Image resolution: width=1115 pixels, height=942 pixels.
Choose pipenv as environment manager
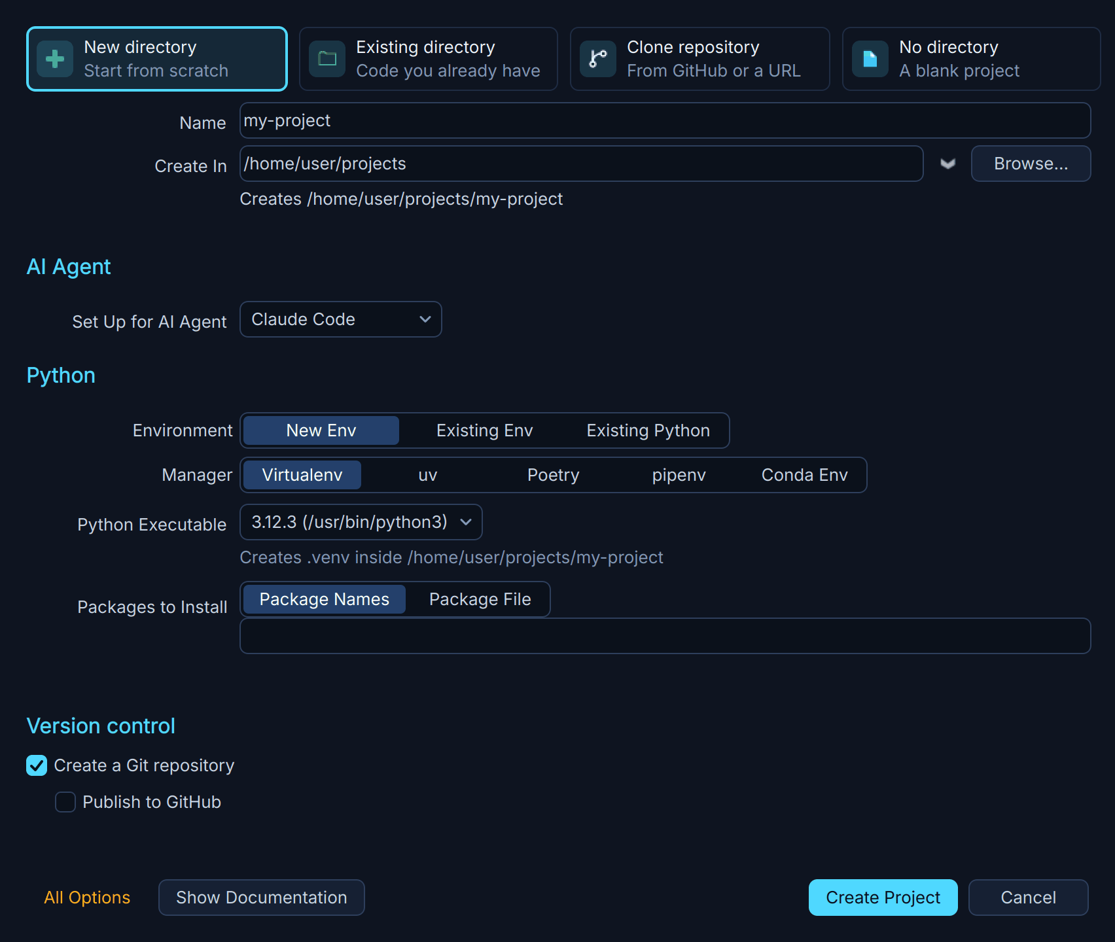[x=679, y=475]
